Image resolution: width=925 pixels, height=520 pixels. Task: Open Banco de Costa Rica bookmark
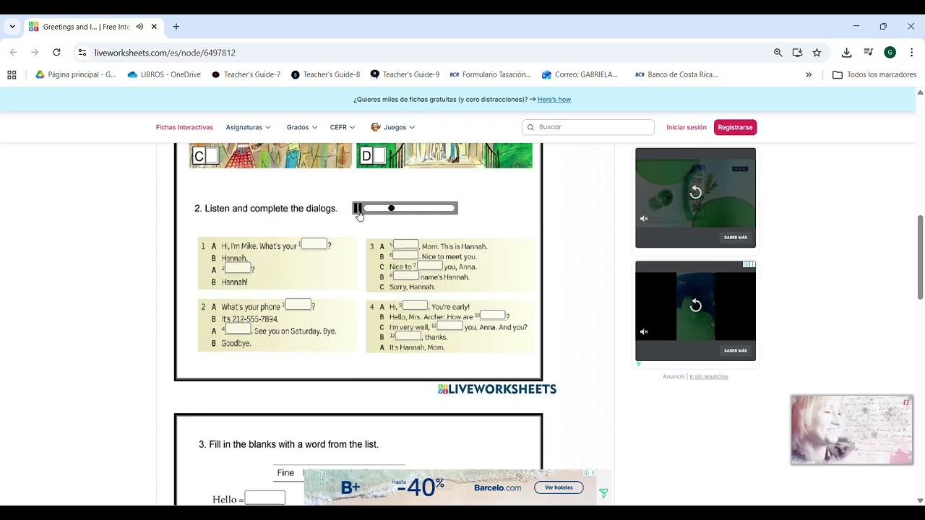(676, 74)
